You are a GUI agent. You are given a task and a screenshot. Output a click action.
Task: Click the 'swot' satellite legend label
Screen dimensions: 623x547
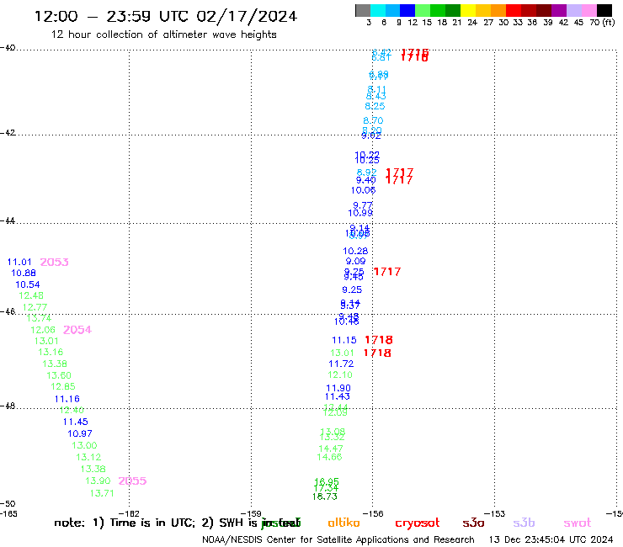[x=578, y=523]
